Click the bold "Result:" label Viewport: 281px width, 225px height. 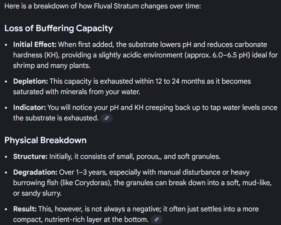pos(25,209)
